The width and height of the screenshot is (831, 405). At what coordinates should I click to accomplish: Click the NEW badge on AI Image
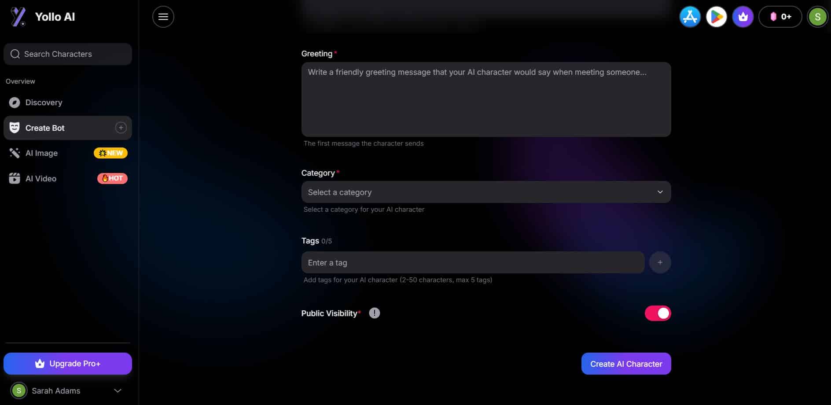pyautogui.click(x=110, y=153)
